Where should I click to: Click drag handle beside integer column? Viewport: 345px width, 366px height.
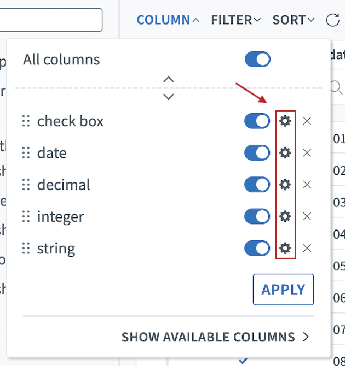pyautogui.click(x=26, y=217)
